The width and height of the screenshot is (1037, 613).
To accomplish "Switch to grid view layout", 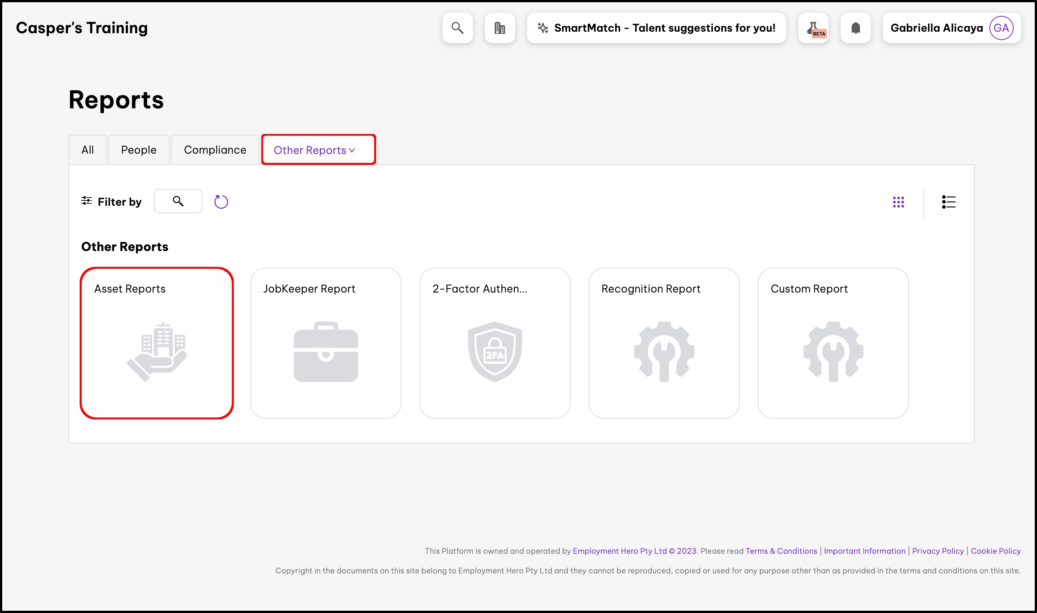I will (x=898, y=202).
